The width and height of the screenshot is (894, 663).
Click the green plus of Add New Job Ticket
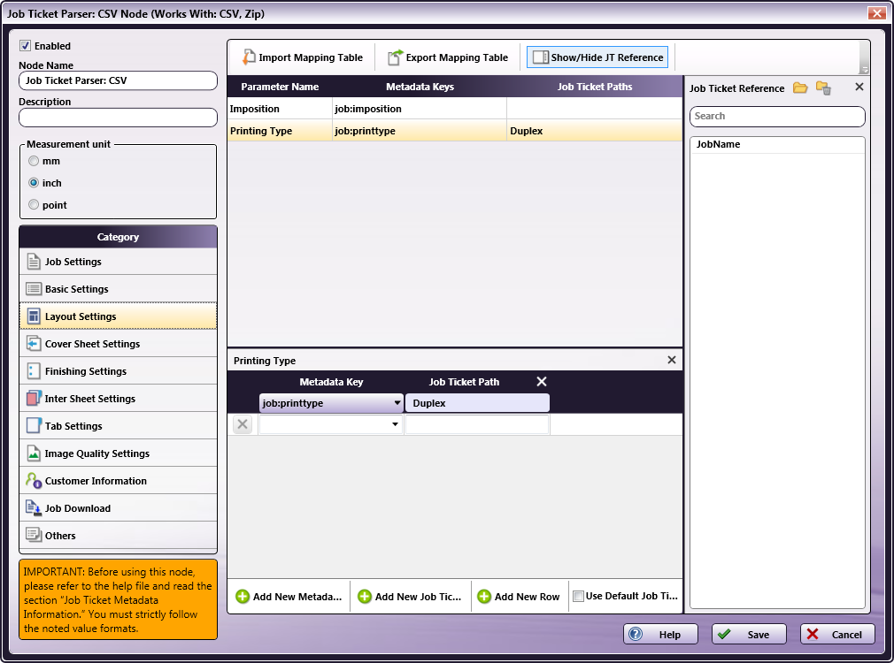pyautogui.click(x=365, y=597)
